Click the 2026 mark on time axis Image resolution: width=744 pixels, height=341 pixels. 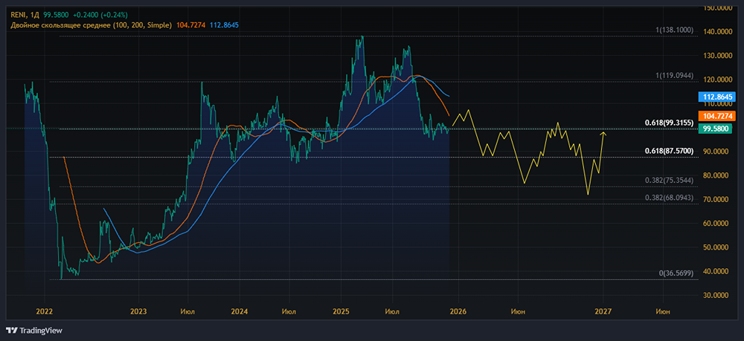pos(457,311)
